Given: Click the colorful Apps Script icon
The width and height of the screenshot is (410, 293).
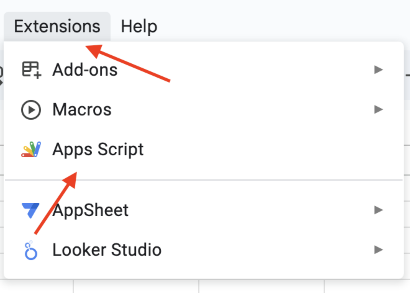Looking at the screenshot, I should coord(31,149).
